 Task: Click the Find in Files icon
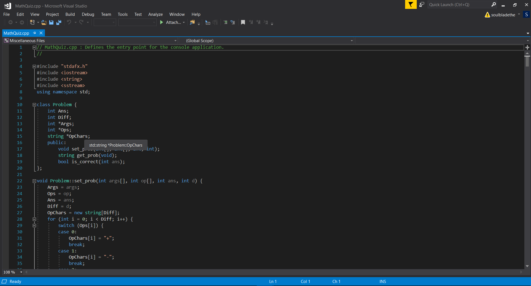coord(192,22)
